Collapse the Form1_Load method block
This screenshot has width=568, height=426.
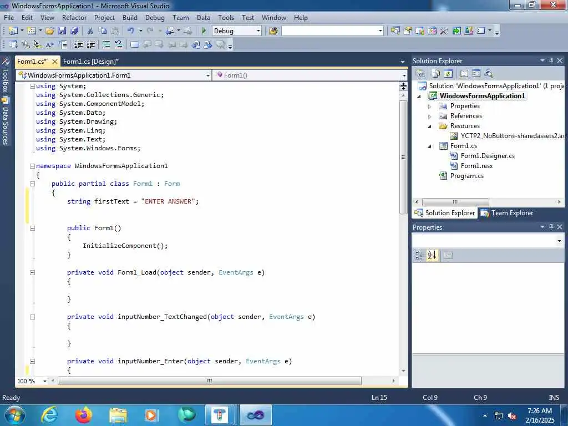(x=32, y=272)
